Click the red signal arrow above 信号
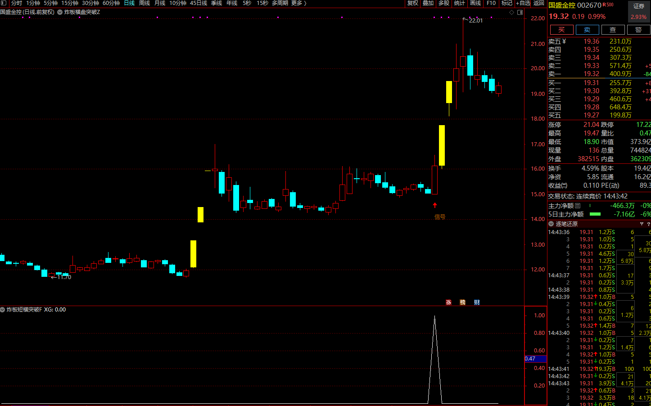651x406 pixels. [435, 205]
